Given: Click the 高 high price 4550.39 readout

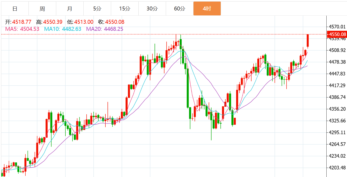Looking at the screenshot, I should [49, 22].
